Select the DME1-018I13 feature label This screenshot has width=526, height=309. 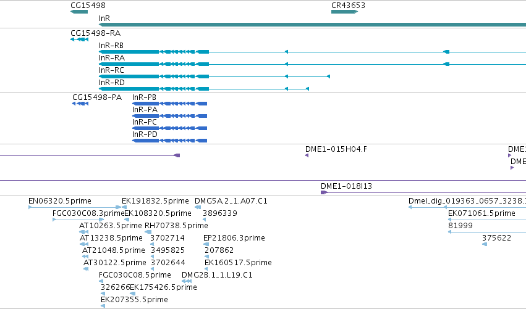click(346, 186)
